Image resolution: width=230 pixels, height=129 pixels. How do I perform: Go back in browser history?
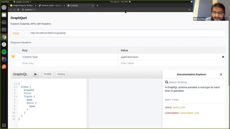point(10,10)
